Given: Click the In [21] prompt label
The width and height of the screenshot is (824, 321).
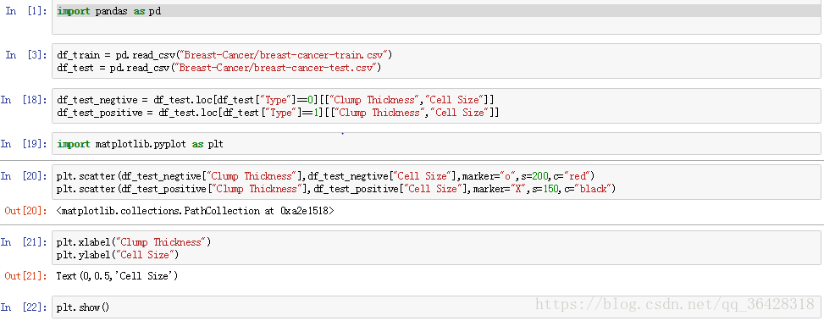Looking at the screenshot, I should pyautogui.click(x=24, y=242).
